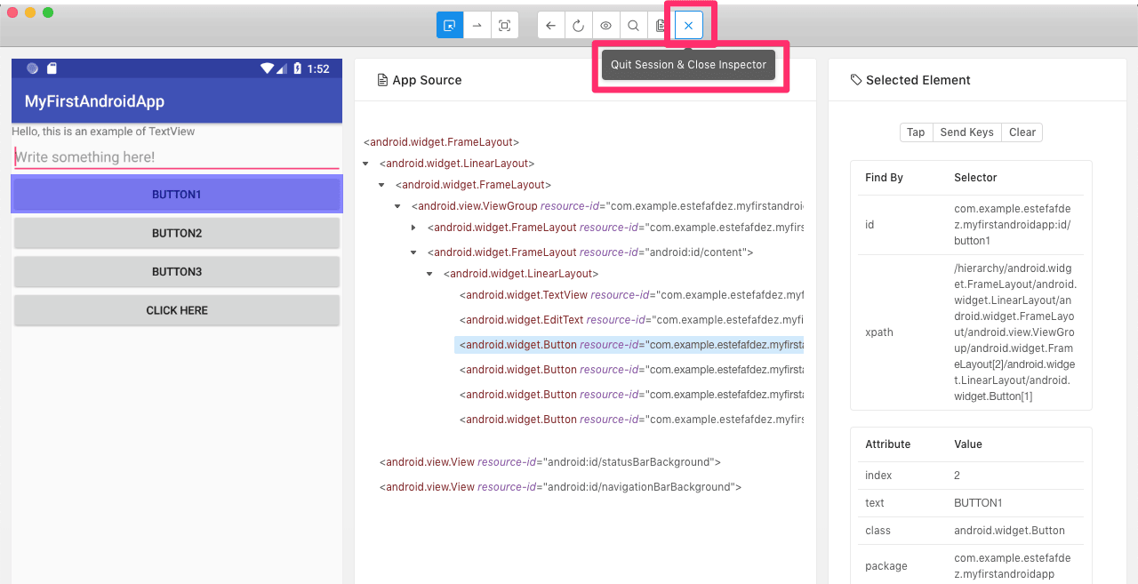Activate the Select Elements mode icon

click(x=450, y=26)
